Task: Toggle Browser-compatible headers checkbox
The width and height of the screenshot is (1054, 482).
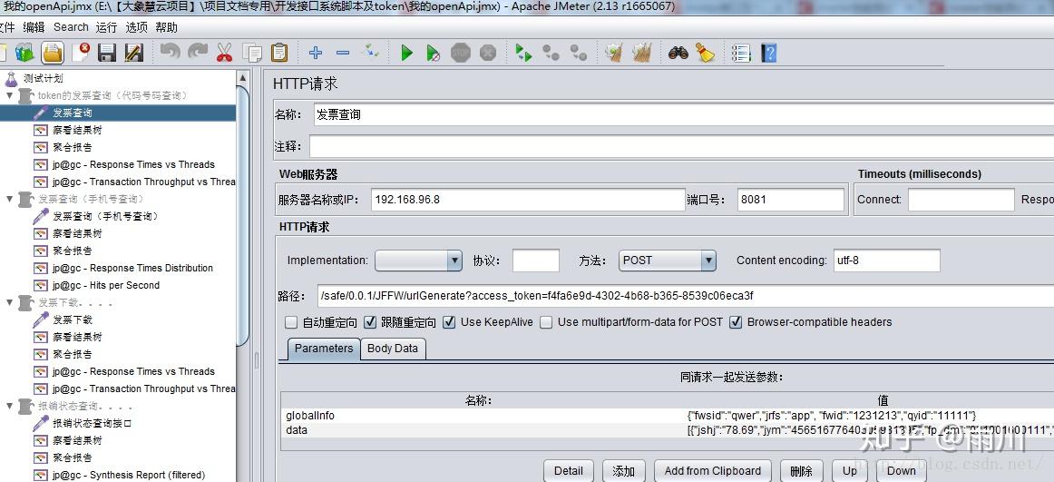Action: [x=736, y=322]
